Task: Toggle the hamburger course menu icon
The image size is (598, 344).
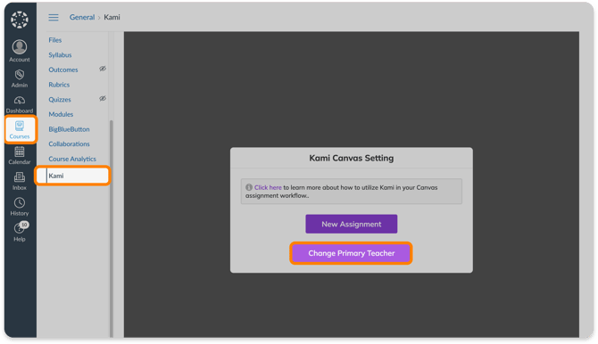Action: (x=54, y=17)
